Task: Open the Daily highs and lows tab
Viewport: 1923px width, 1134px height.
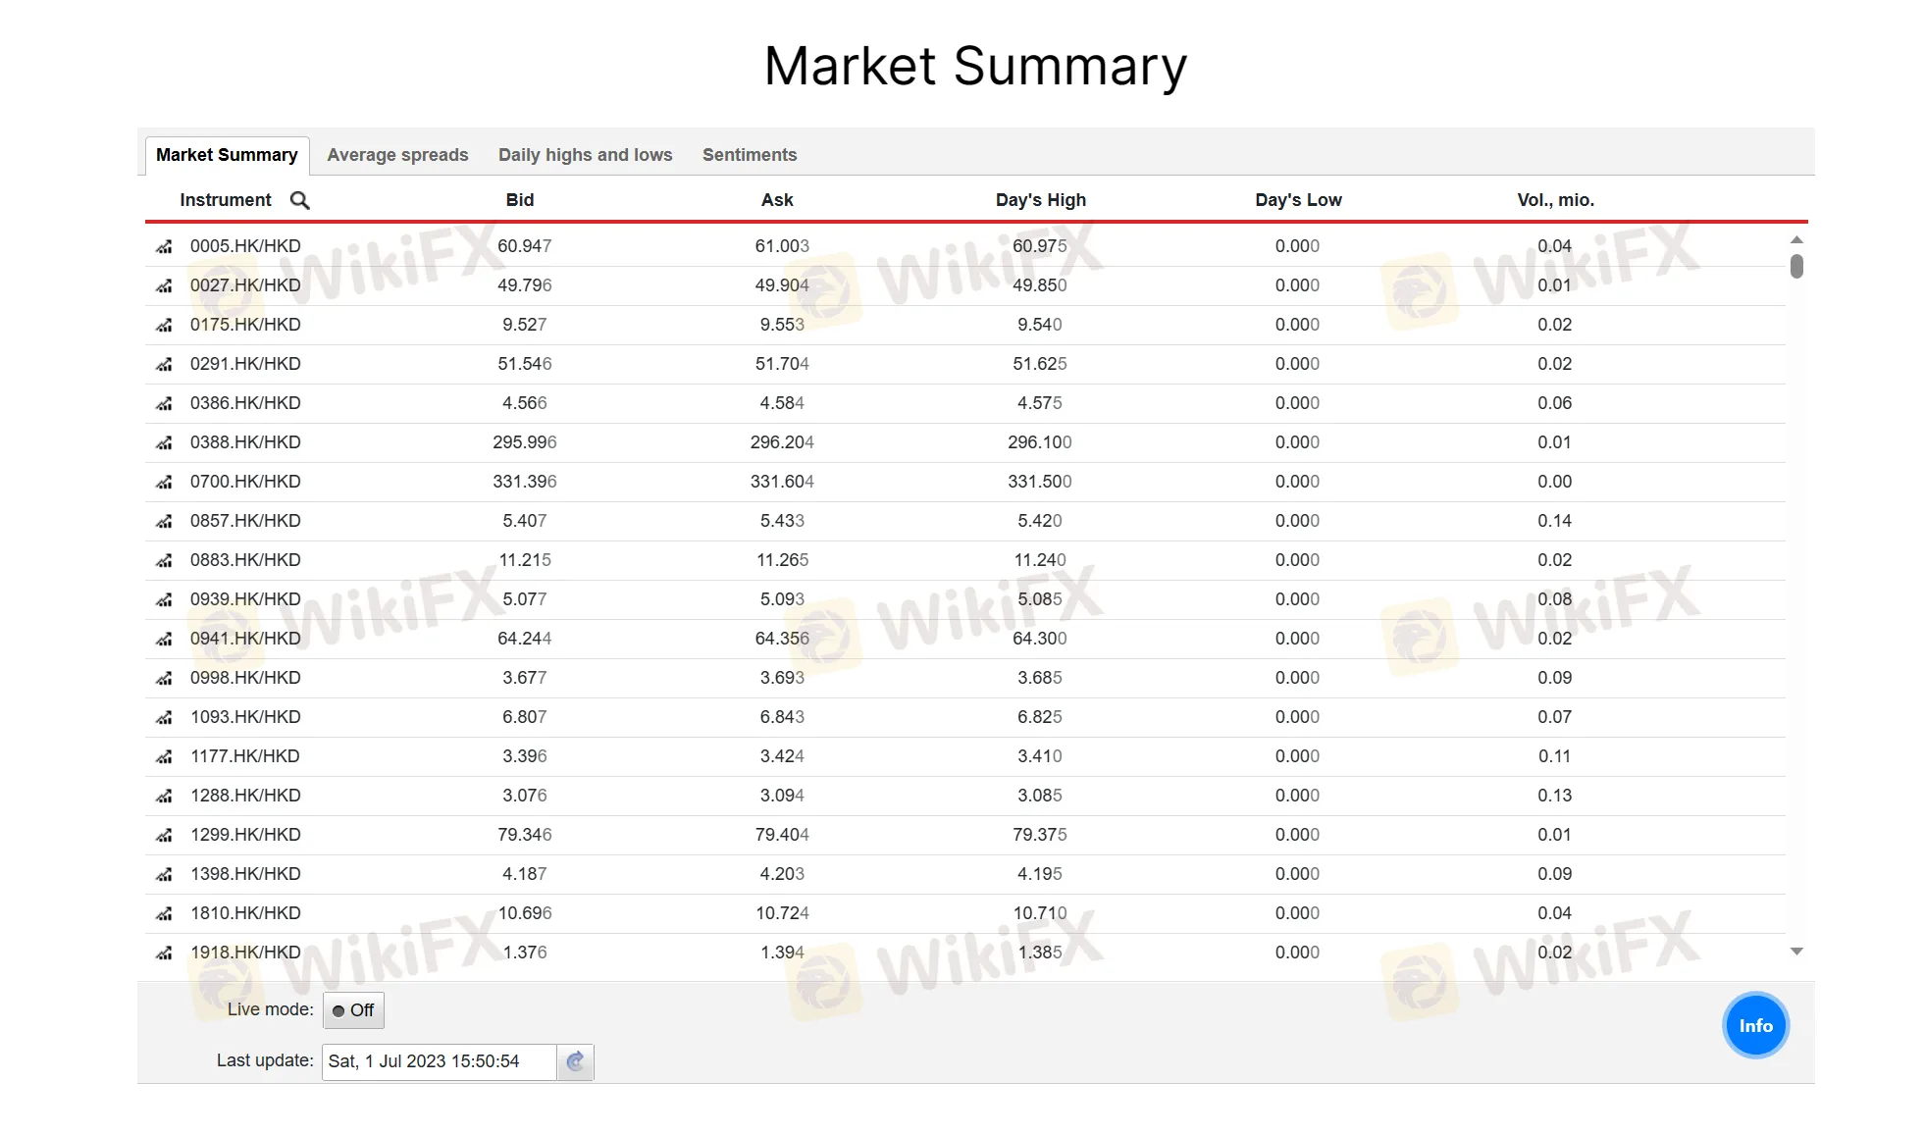Action: coord(585,155)
